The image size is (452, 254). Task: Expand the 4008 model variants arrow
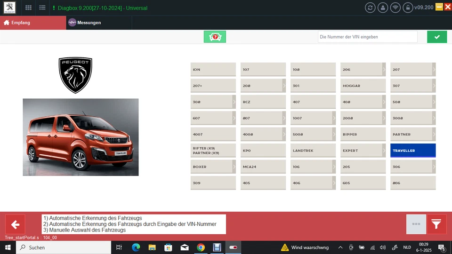point(284,134)
